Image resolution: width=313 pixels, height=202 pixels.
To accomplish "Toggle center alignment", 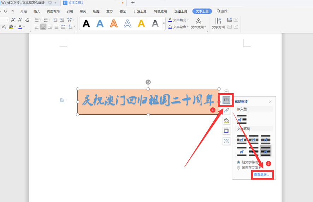I will click(x=43, y=27).
